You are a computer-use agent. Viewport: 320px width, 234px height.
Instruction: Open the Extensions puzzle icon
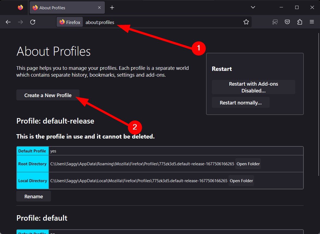point(300,22)
